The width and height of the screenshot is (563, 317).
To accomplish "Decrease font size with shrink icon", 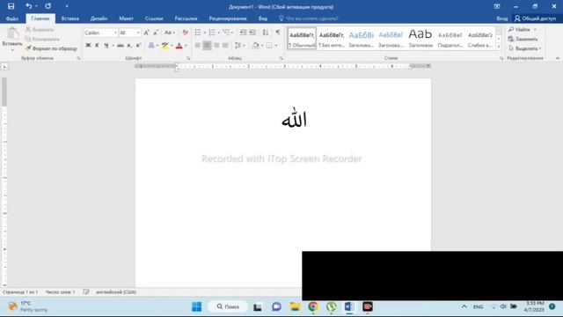I will point(156,33).
